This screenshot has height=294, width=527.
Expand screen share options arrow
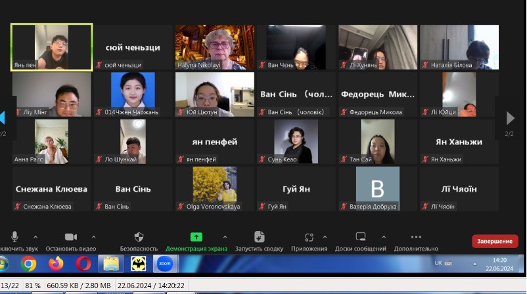[225, 238]
